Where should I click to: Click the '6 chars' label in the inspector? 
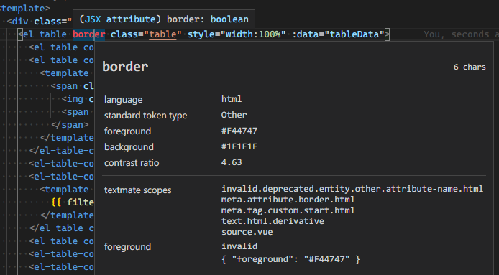(470, 67)
